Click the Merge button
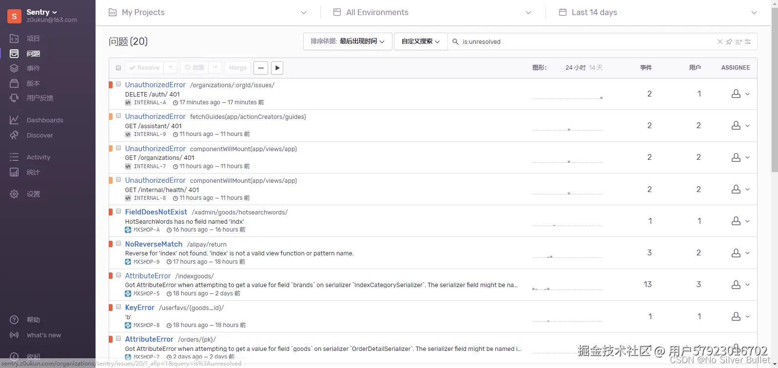Viewport: 778px width, 368px height. [x=238, y=68]
